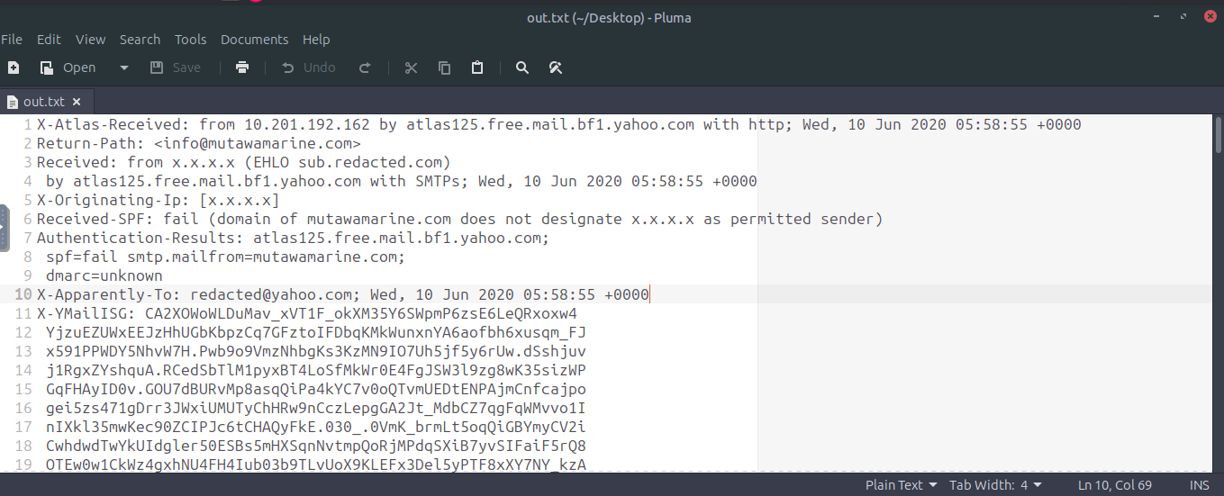This screenshot has height=496, width=1224.
Task: Open the Documents menu
Action: click(x=254, y=40)
